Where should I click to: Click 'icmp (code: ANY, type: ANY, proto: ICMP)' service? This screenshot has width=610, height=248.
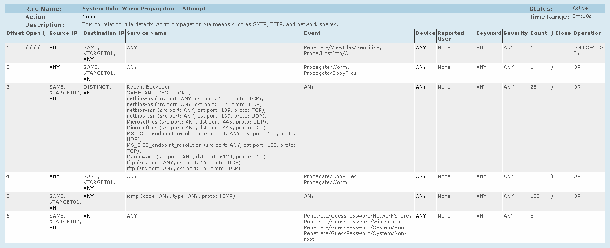tap(181, 196)
